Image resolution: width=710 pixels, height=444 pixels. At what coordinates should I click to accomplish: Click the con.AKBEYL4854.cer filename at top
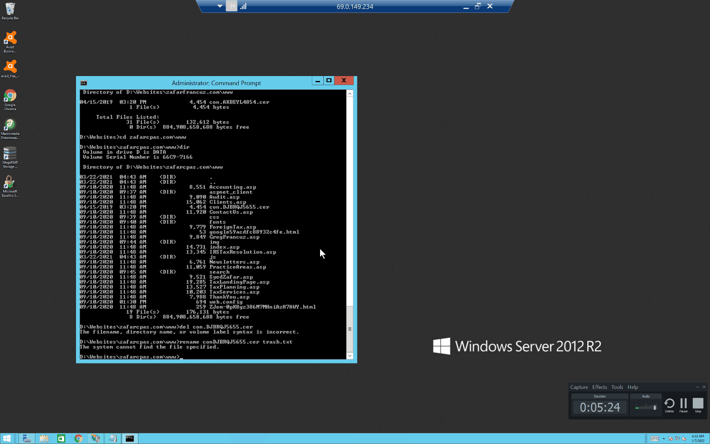click(240, 102)
